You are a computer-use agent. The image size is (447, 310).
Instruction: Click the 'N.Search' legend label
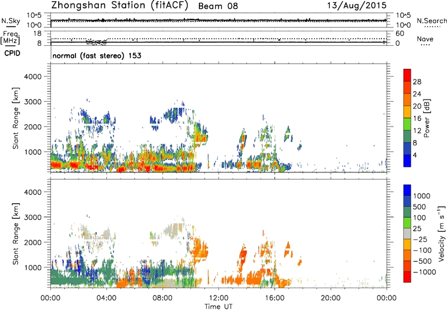432,21
